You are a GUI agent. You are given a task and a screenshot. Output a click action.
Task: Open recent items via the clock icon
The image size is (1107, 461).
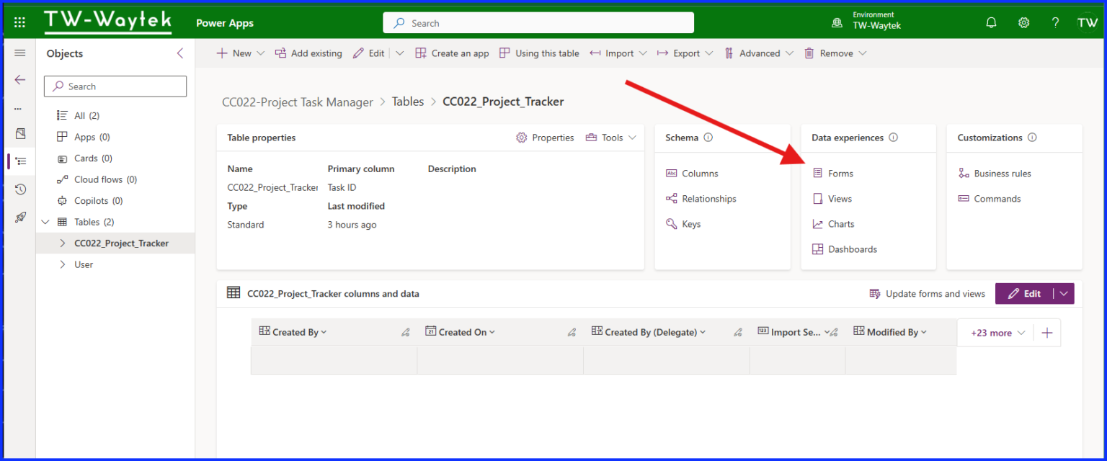click(19, 189)
